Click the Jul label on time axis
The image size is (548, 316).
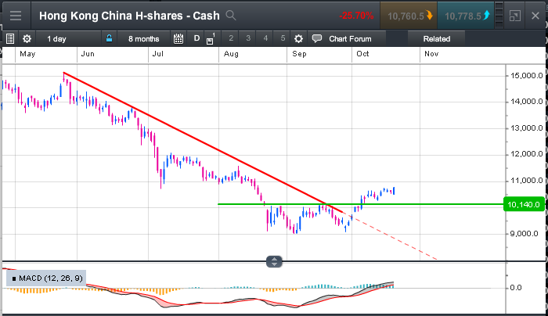click(158, 54)
